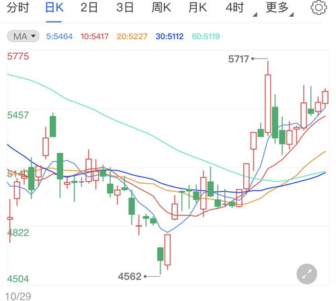This screenshot has width=336, height=301.
Task: Click the 10/29 date label
Action: pos(18,296)
